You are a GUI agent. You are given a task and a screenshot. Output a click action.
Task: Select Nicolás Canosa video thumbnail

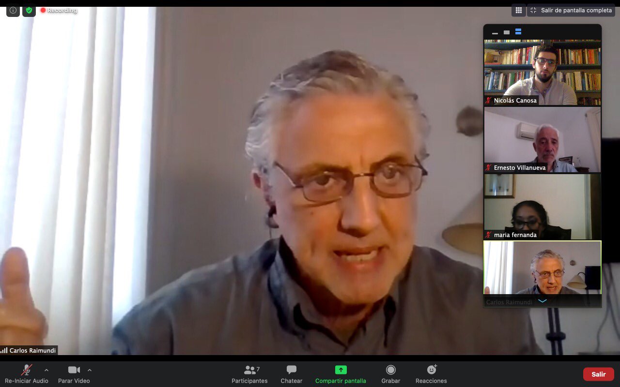point(542,73)
